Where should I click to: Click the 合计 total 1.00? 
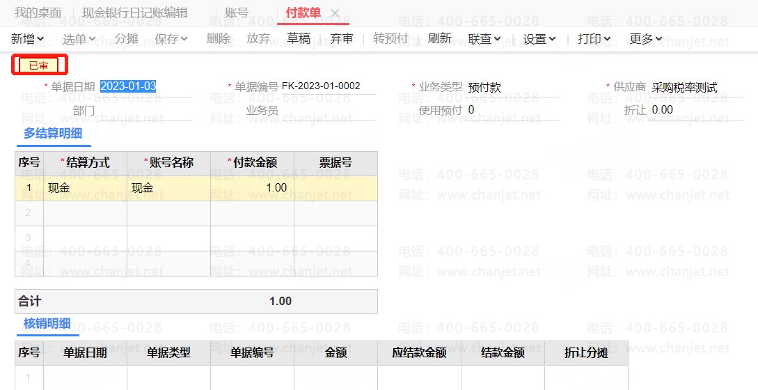(281, 301)
